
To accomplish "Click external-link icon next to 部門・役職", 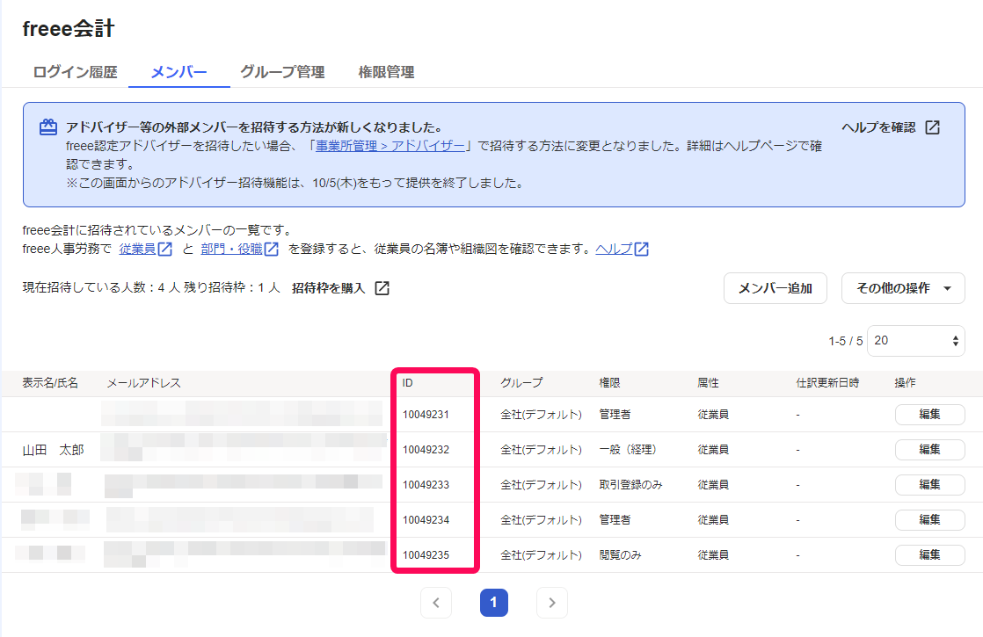I will pos(272,249).
